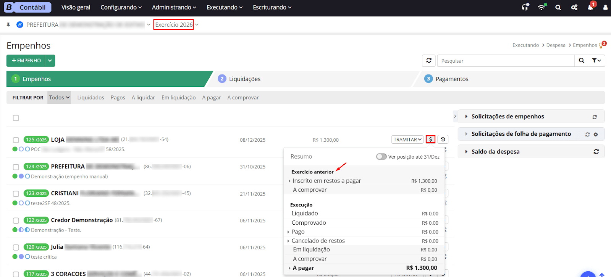Image resolution: width=611 pixels, height=277 pixels.
Task: Click the undo arrow icon for empenho 125
Action: 443,139
